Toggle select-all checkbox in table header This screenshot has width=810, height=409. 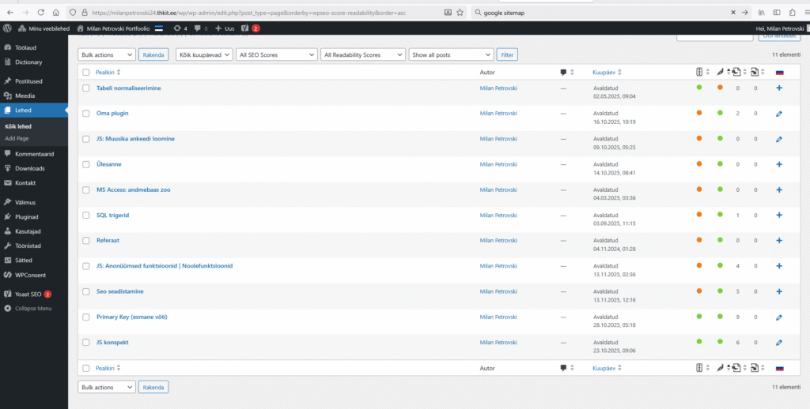tap(86, 72)
